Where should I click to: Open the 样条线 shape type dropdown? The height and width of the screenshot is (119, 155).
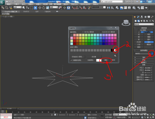point(144,24)
